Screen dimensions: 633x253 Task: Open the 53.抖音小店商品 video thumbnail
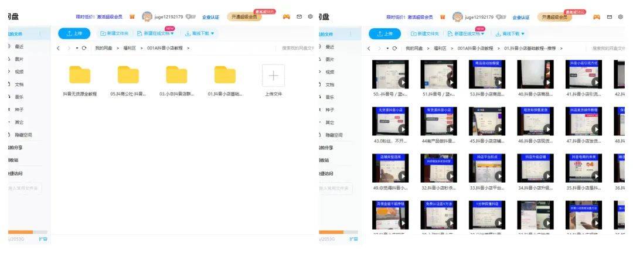(x=487, y=74)
